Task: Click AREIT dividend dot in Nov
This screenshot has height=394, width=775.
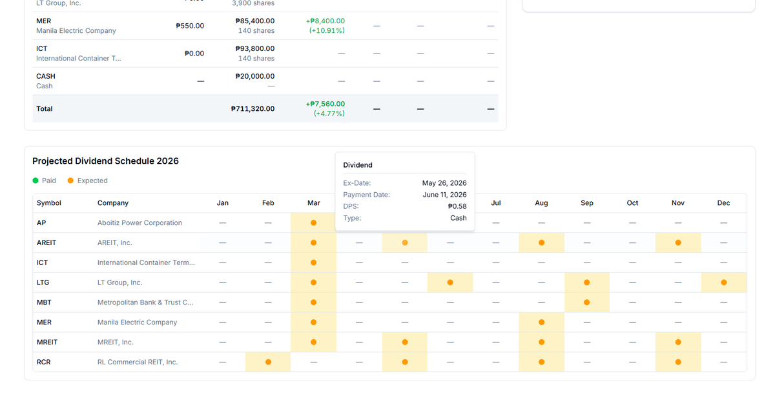Action: [678, 242]
